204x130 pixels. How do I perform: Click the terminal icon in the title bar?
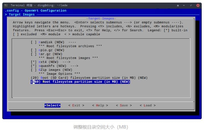click(x=6, y=5)
